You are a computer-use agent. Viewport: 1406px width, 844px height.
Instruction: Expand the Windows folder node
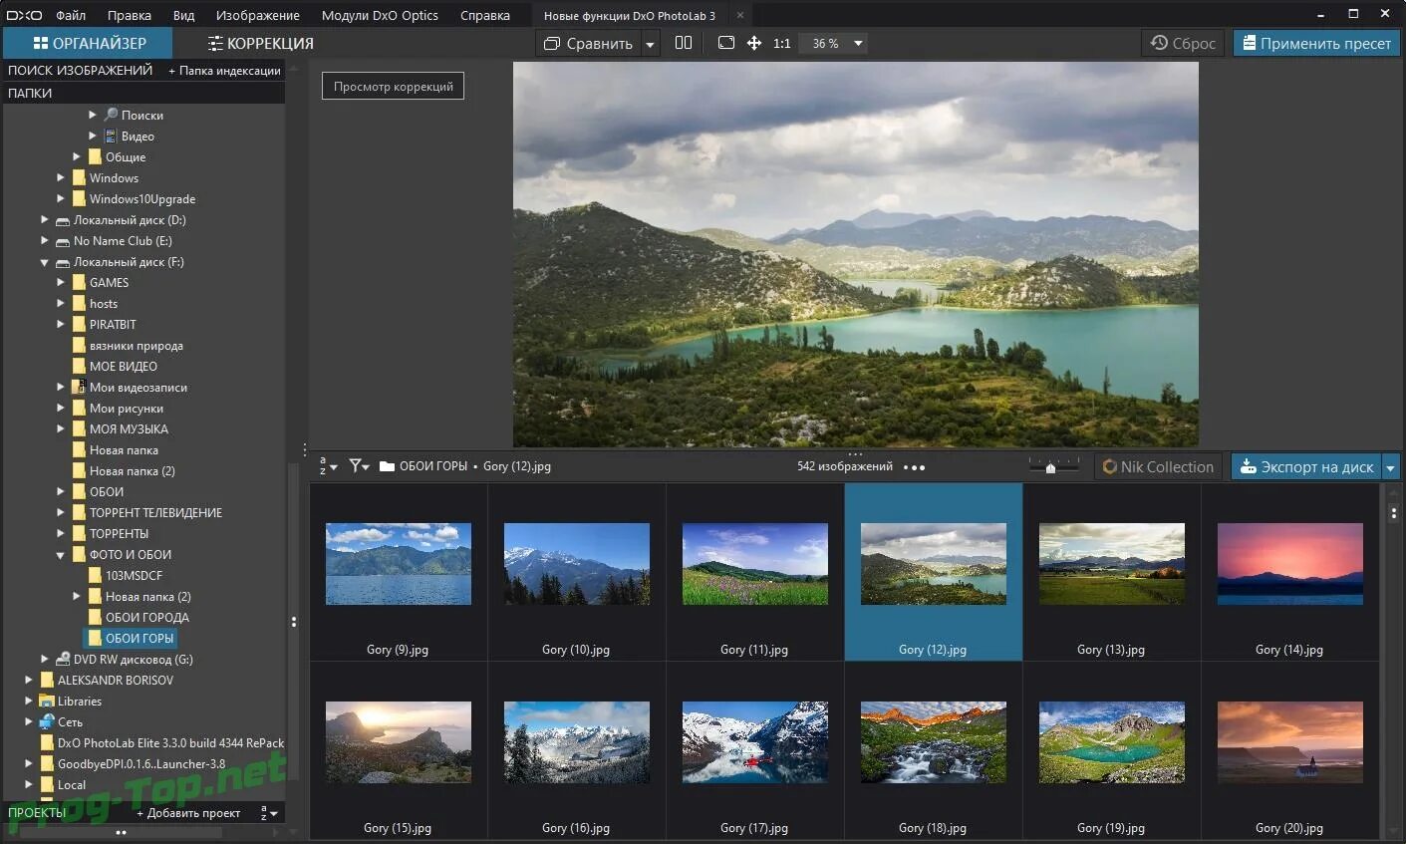(x=61, y=177)
